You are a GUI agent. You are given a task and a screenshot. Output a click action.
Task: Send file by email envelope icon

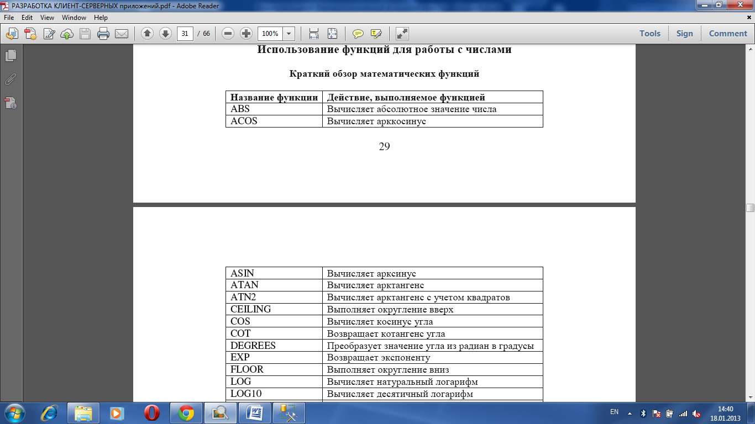[122, 34]
